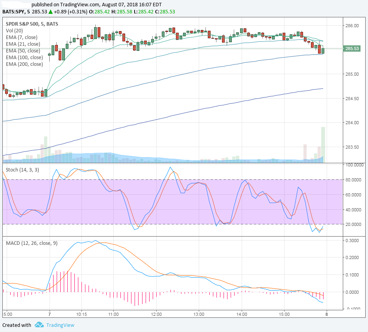Click the 60.0000 stochastic axis label
Viewport: 368px width, 332px height.
[353, 195]
